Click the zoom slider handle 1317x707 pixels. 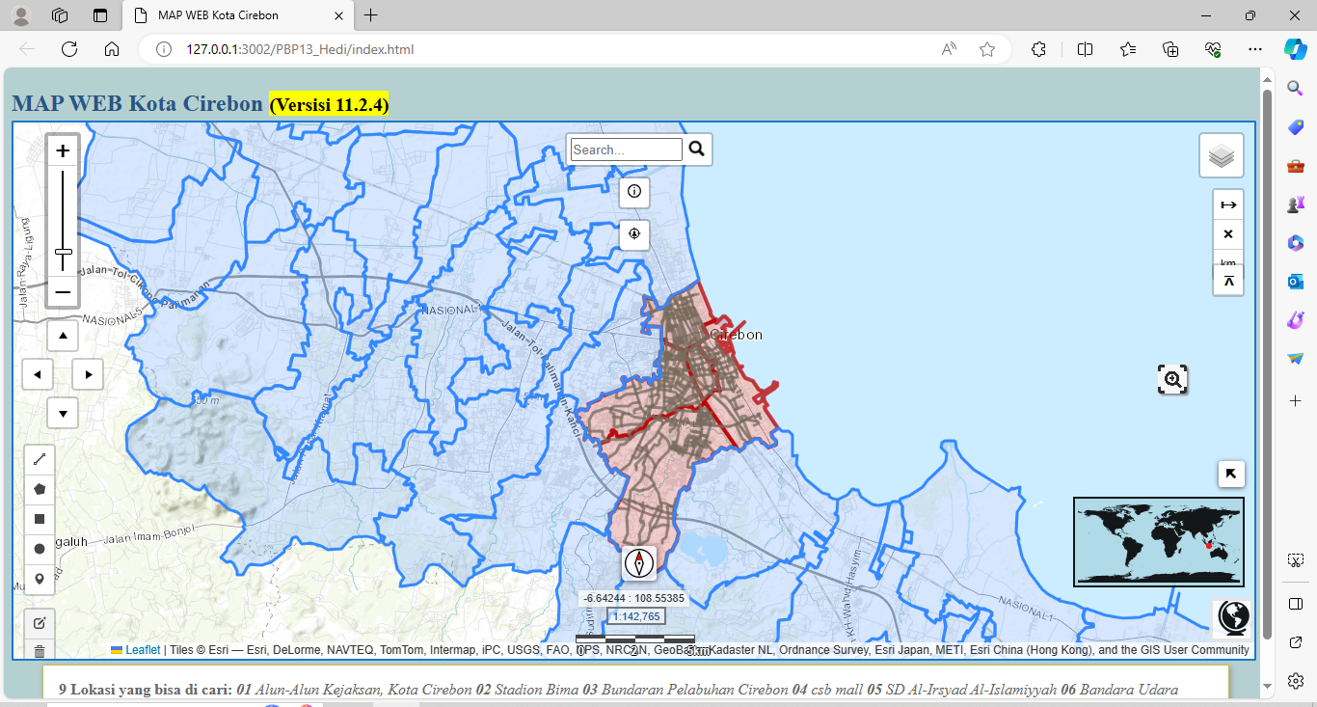point(63,253)
